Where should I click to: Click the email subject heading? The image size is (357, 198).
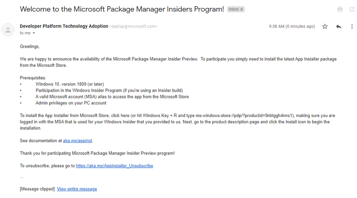(122, 9)
